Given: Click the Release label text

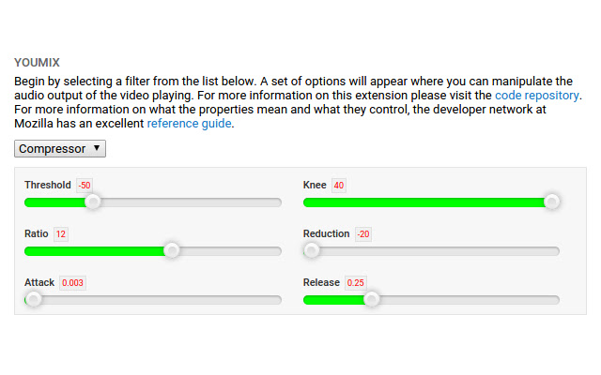Looking at the screenshot, I should click(x=321, y=282).
